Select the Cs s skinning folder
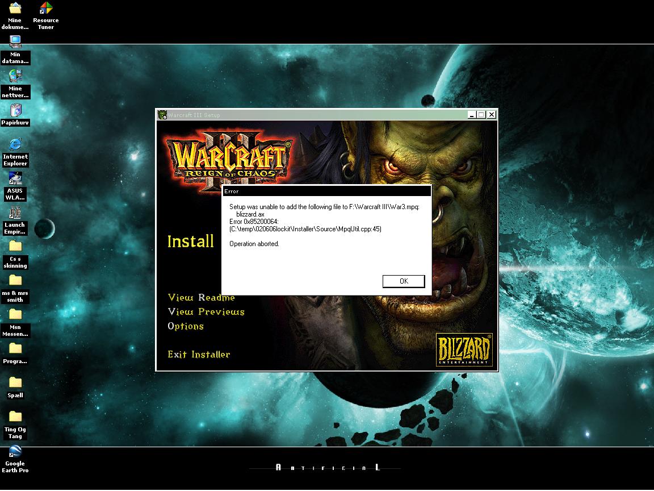 (15, 255)
